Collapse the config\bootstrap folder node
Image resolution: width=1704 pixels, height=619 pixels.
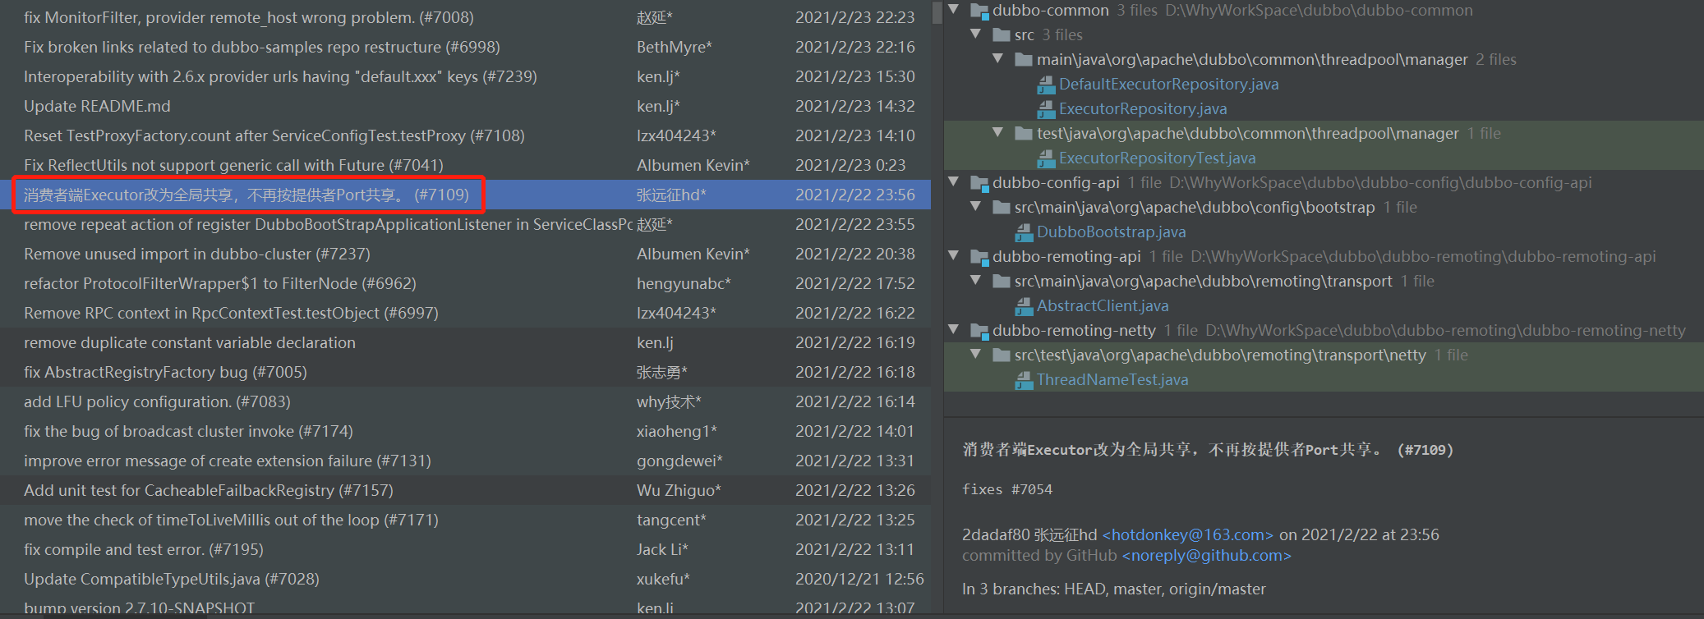(976, 206)
